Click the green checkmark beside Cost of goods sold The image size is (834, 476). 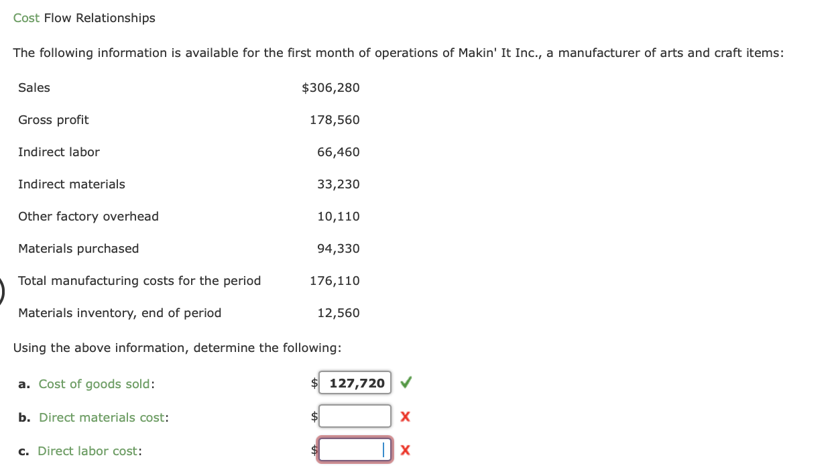[x=406, y=382]
